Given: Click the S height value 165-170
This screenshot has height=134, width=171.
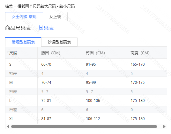Looking at the screenshot, I should click(x=138, y=64).
